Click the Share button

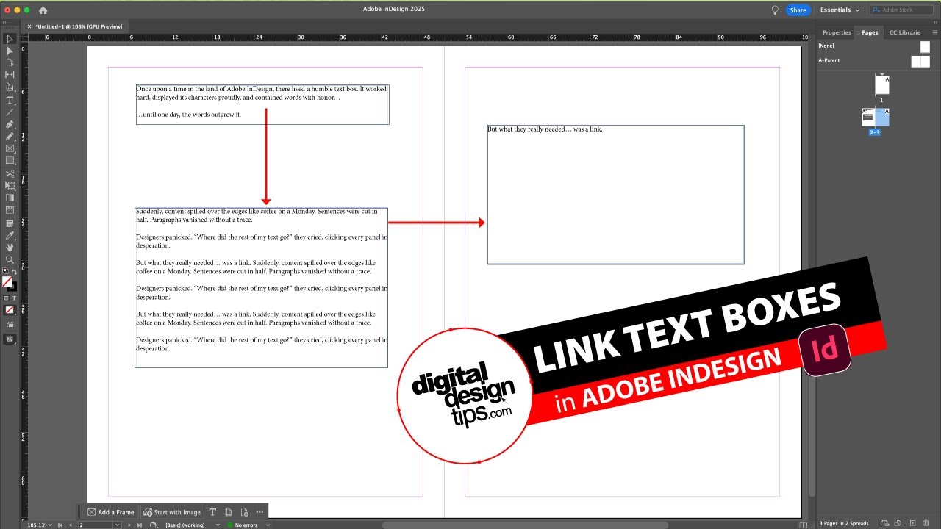[x=798, y=10]
